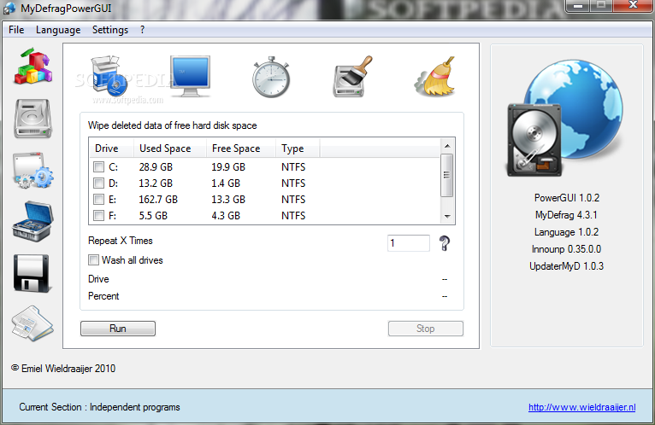
Task: Click the MyDefragPowerGUI title bar icon
Action: pos(9,8)
